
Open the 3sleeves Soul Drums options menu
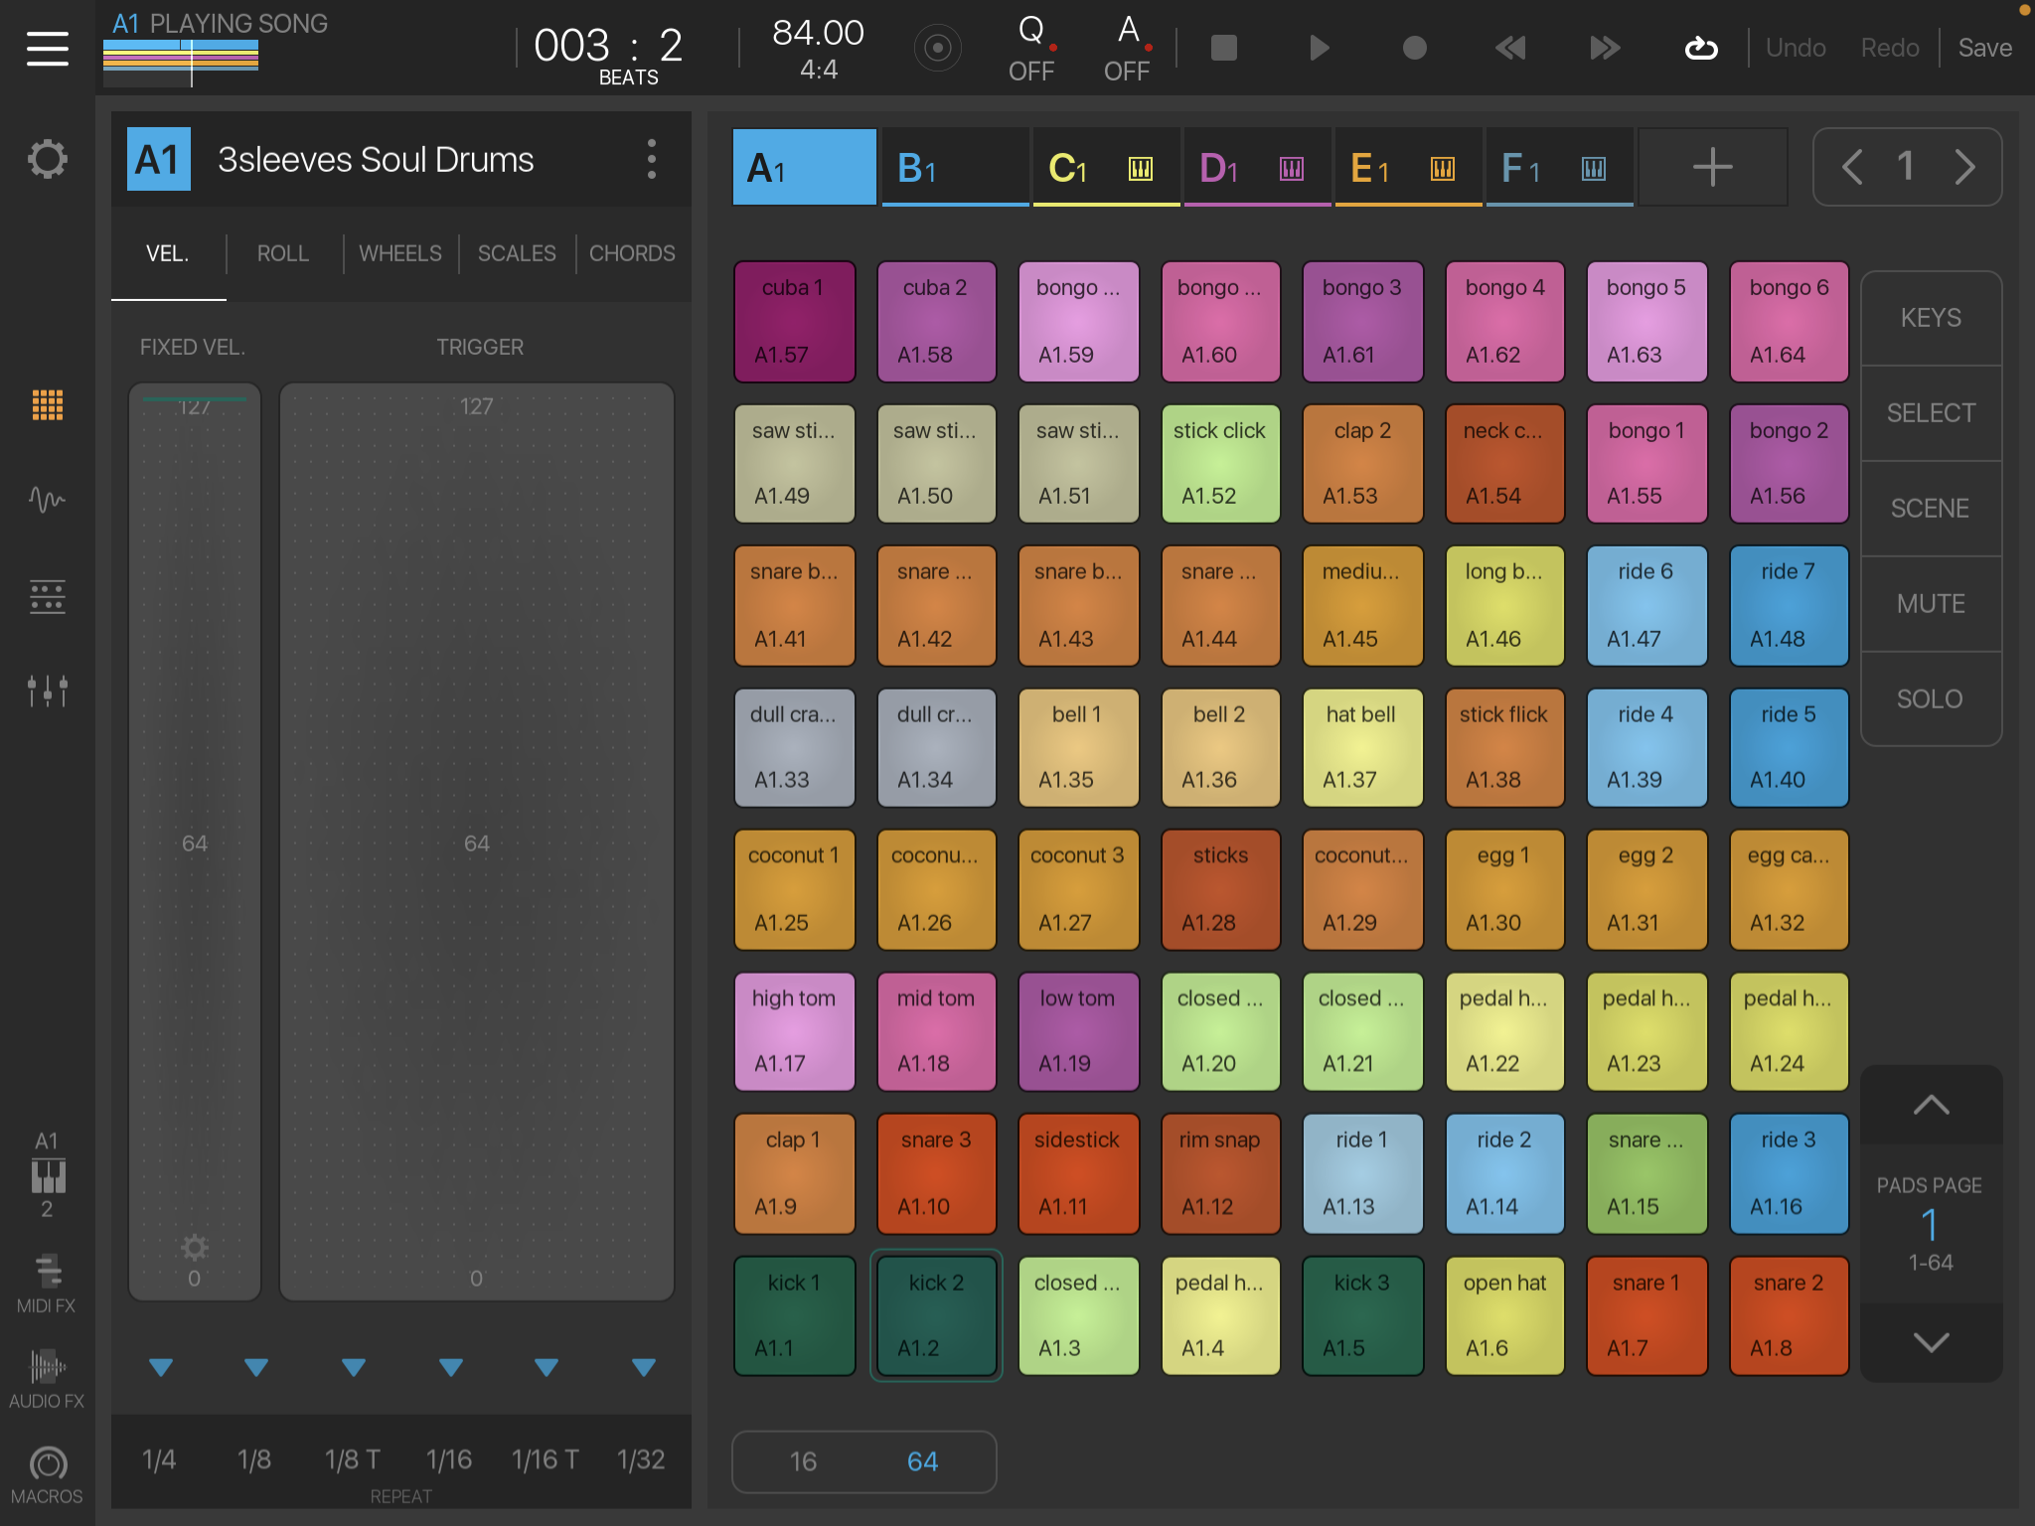(652, 159)
